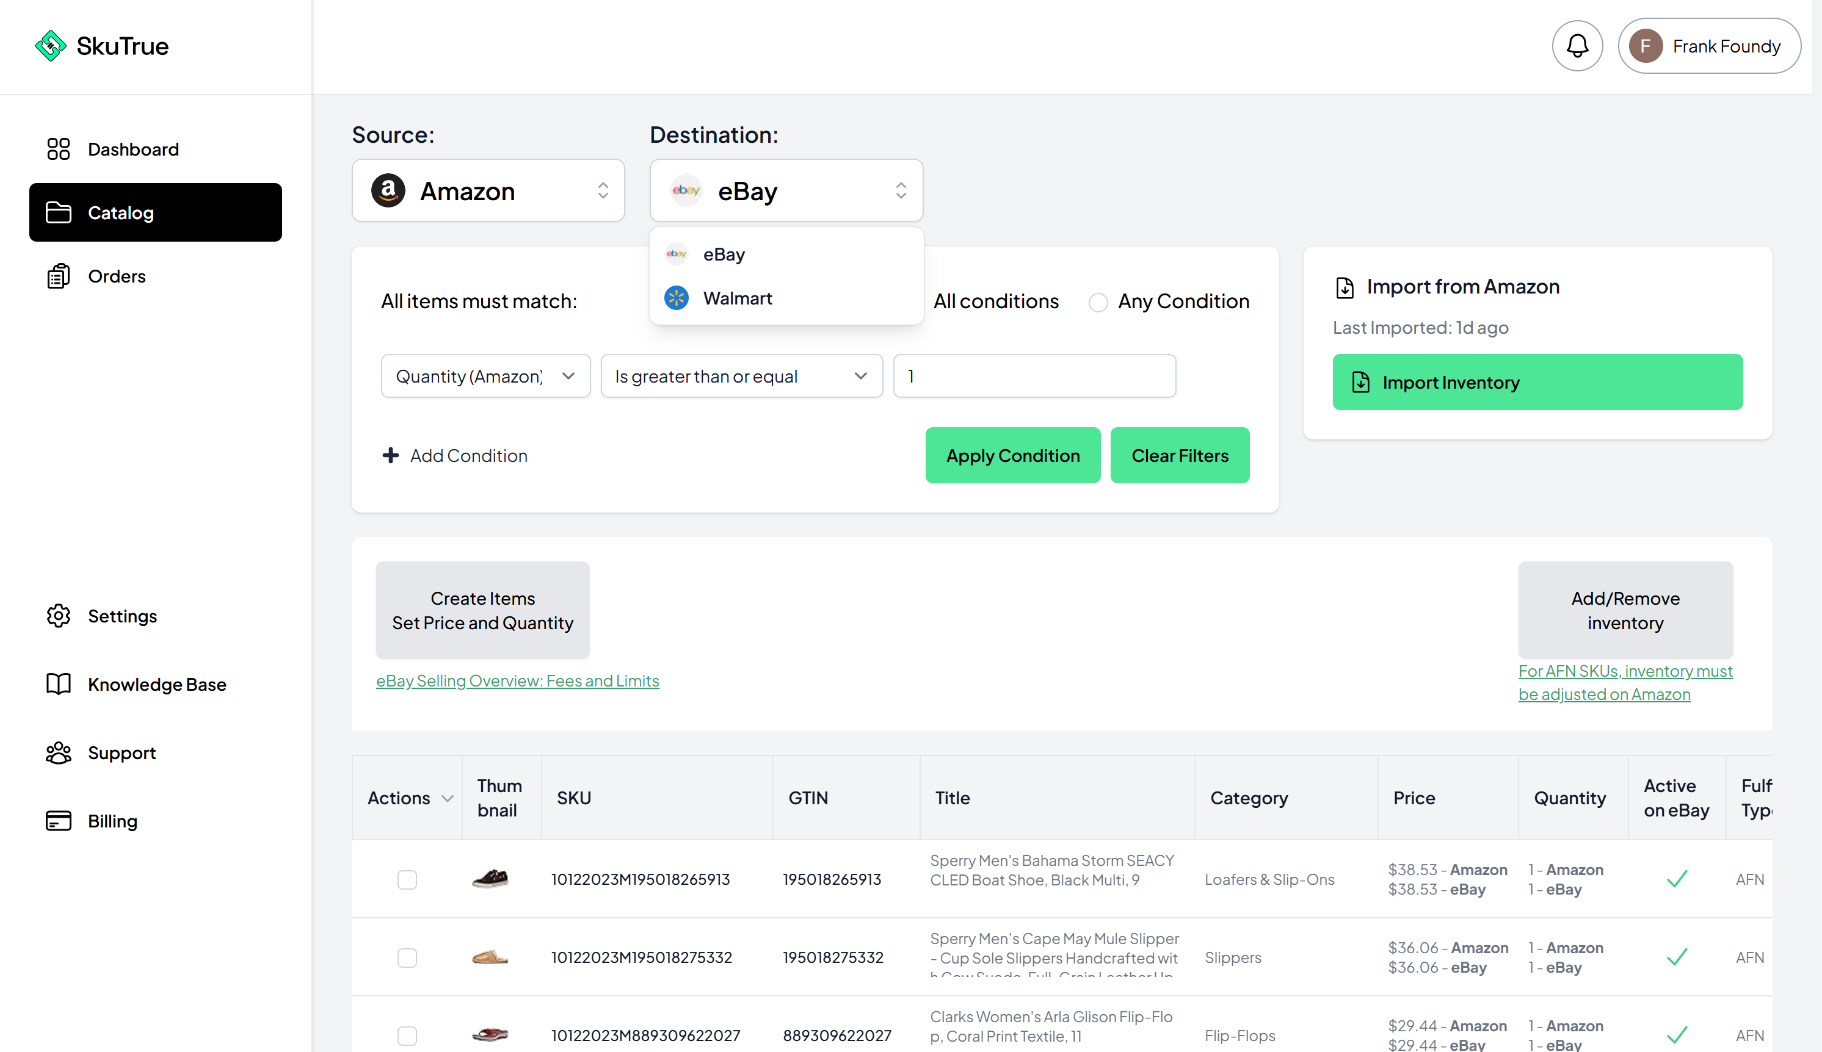This screenshot has width=1822, height=1052.
Task: Click the condition value input field
Action: click(1034, 376)
